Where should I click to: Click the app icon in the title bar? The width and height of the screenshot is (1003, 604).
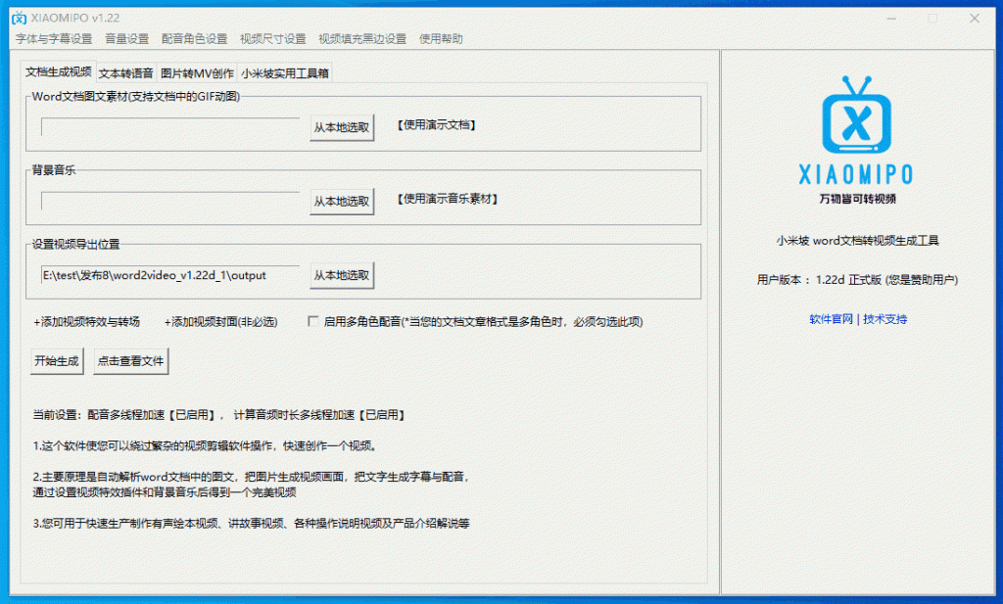click(18, 18)
